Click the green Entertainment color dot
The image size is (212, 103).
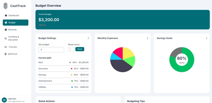point(72,81)
